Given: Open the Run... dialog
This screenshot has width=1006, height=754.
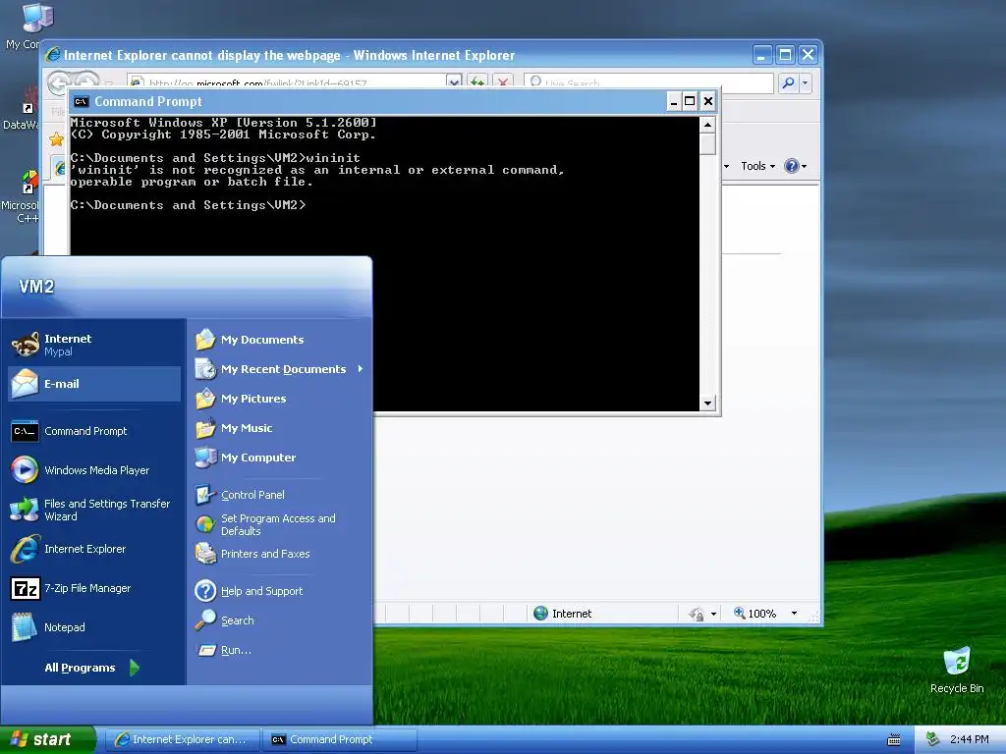Looking at the screenshot, I should click(x=280, y=650).
